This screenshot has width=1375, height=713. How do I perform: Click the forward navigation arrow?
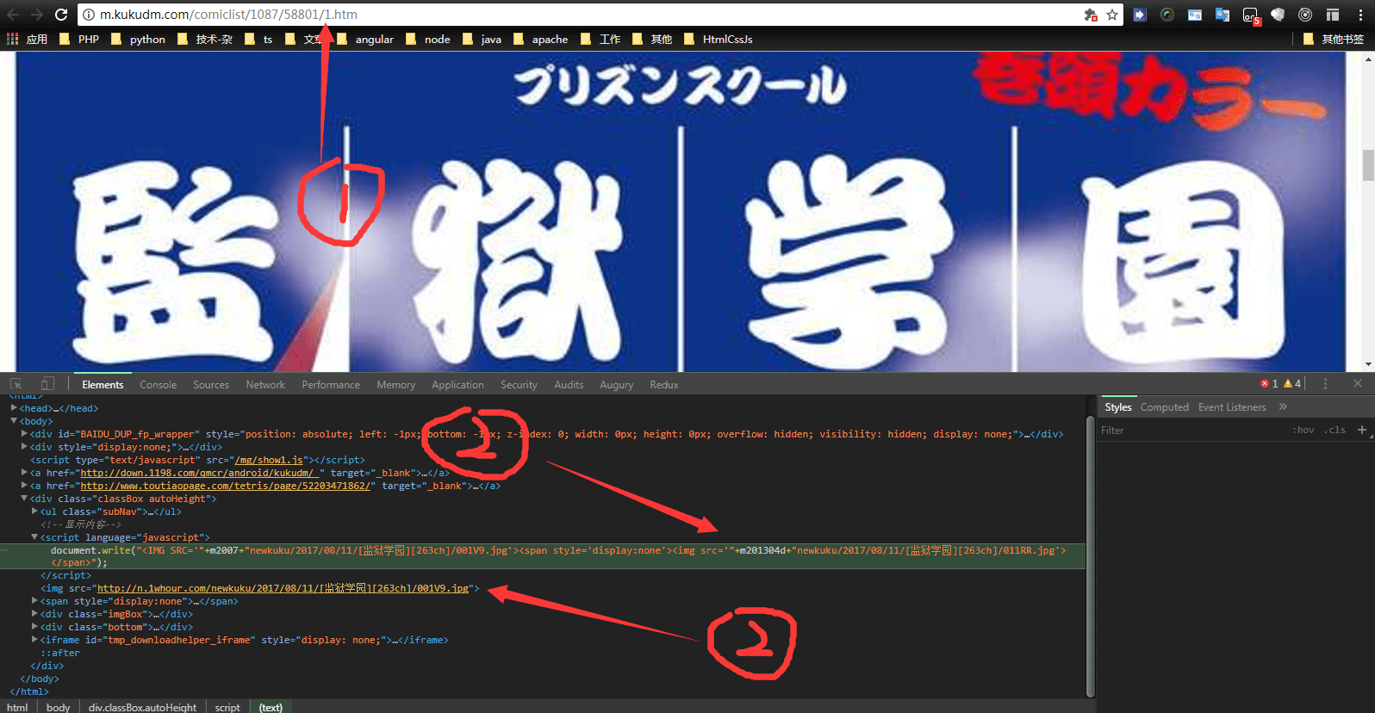pos(36,15)
